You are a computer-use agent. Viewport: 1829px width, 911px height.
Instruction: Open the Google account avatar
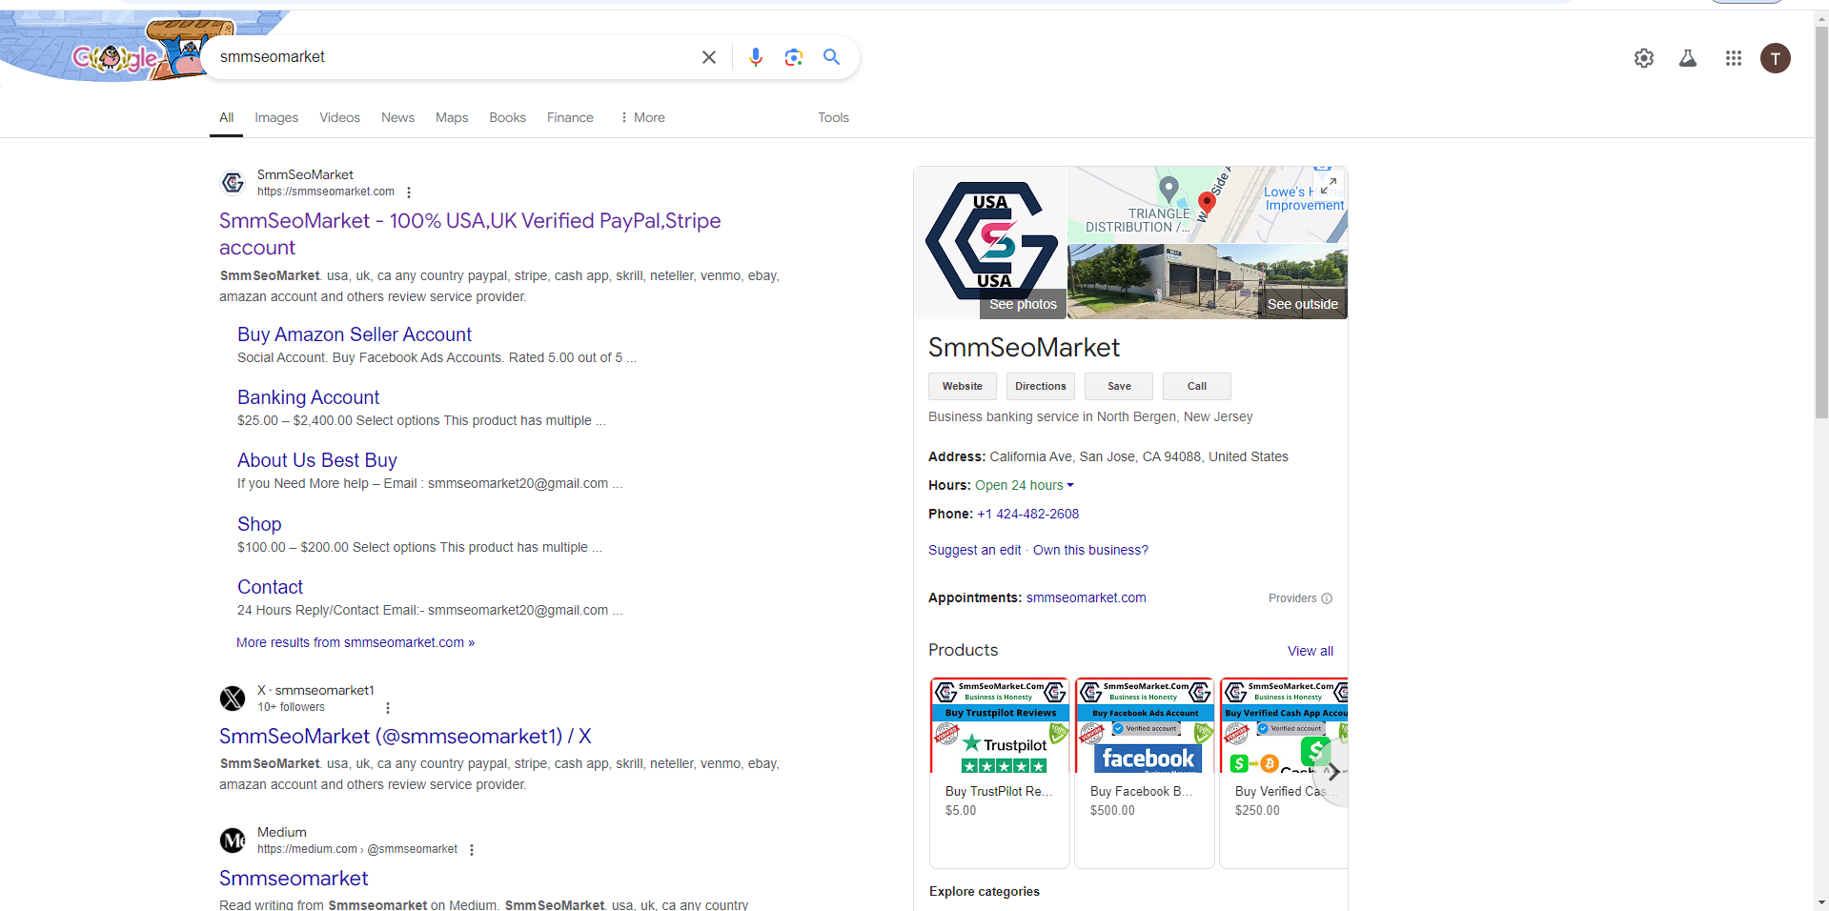(1776, 58)
